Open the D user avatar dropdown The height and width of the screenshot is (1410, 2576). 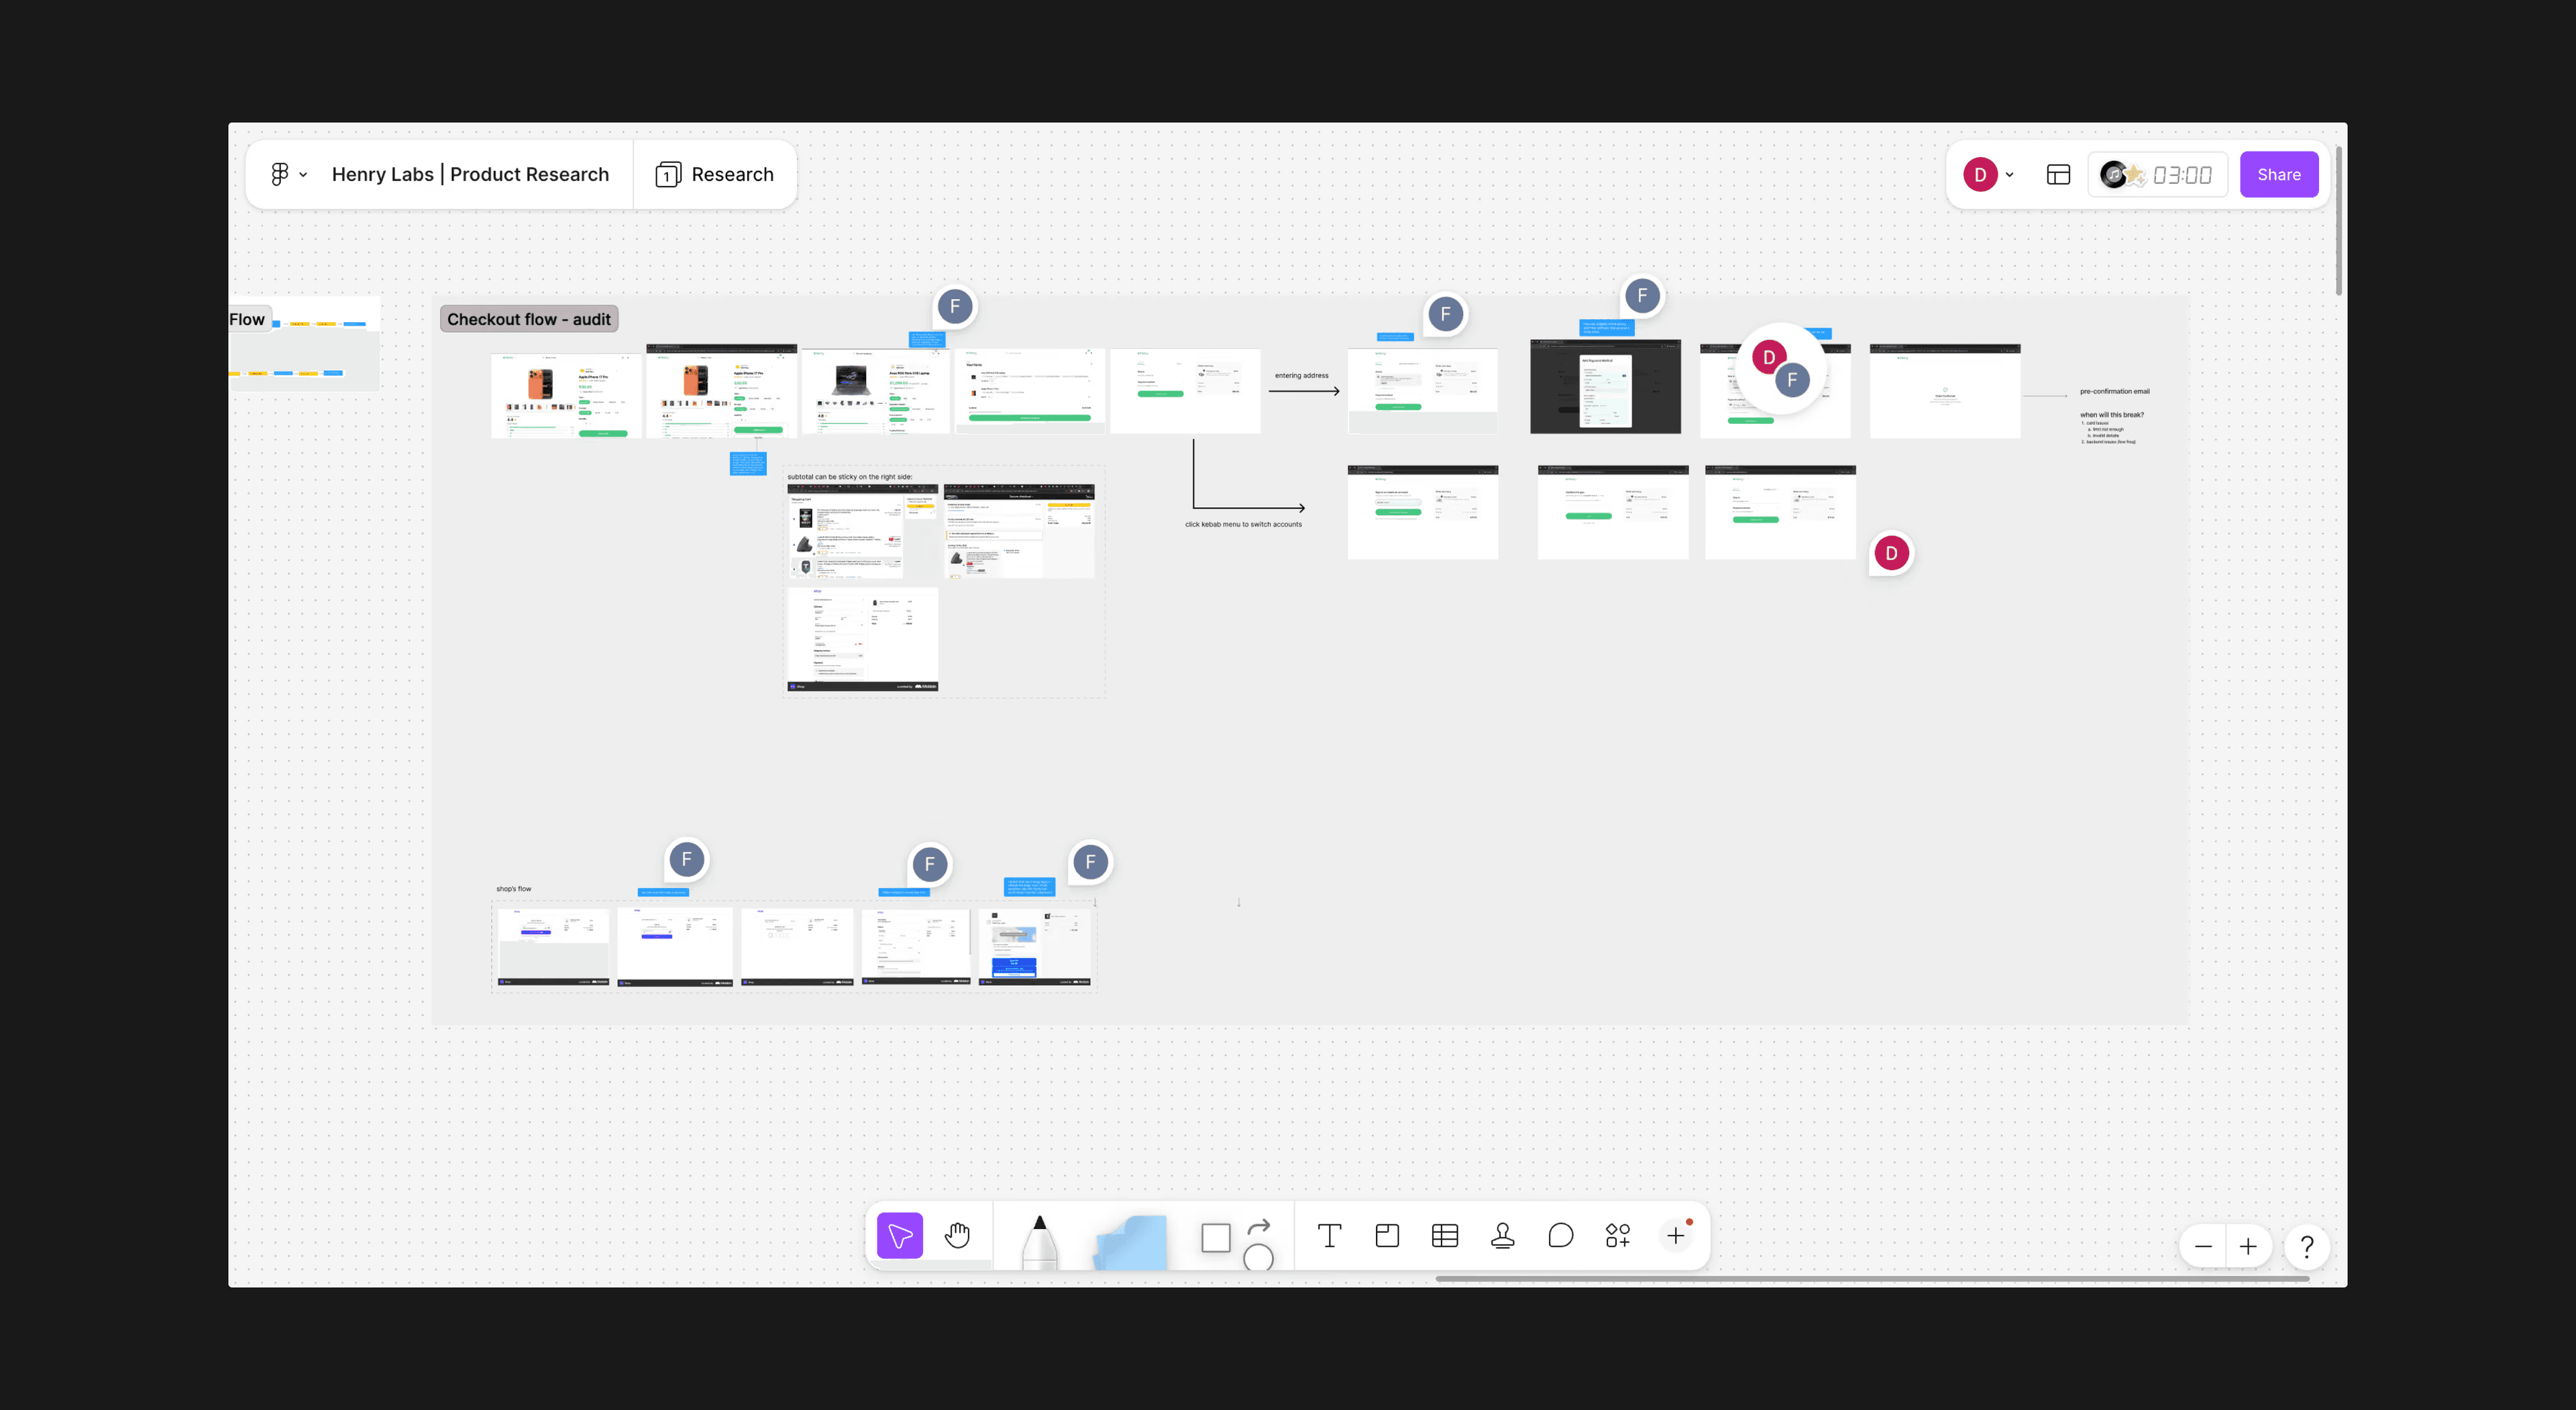coord(1988,174)
